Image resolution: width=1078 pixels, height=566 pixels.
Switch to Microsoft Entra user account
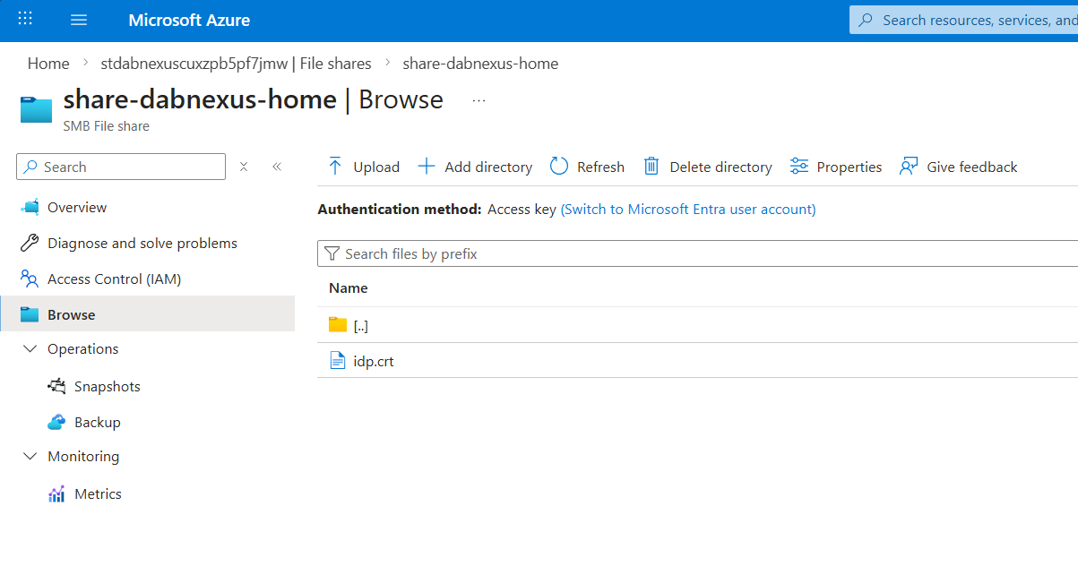[688, 210]
